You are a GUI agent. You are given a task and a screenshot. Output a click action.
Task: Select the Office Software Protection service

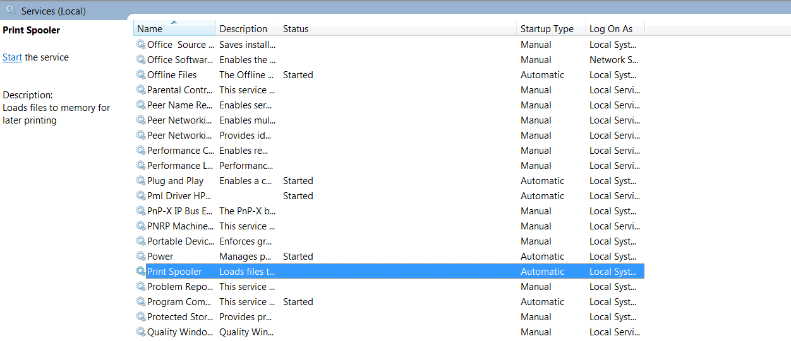180,60
